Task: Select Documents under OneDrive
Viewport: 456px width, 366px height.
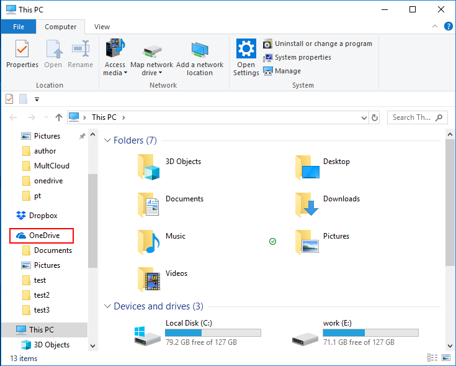Action: 47,250
